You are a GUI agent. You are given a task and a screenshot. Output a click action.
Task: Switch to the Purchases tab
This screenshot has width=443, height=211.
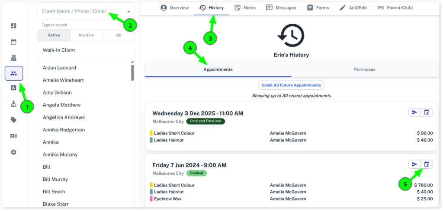point(364,69)
